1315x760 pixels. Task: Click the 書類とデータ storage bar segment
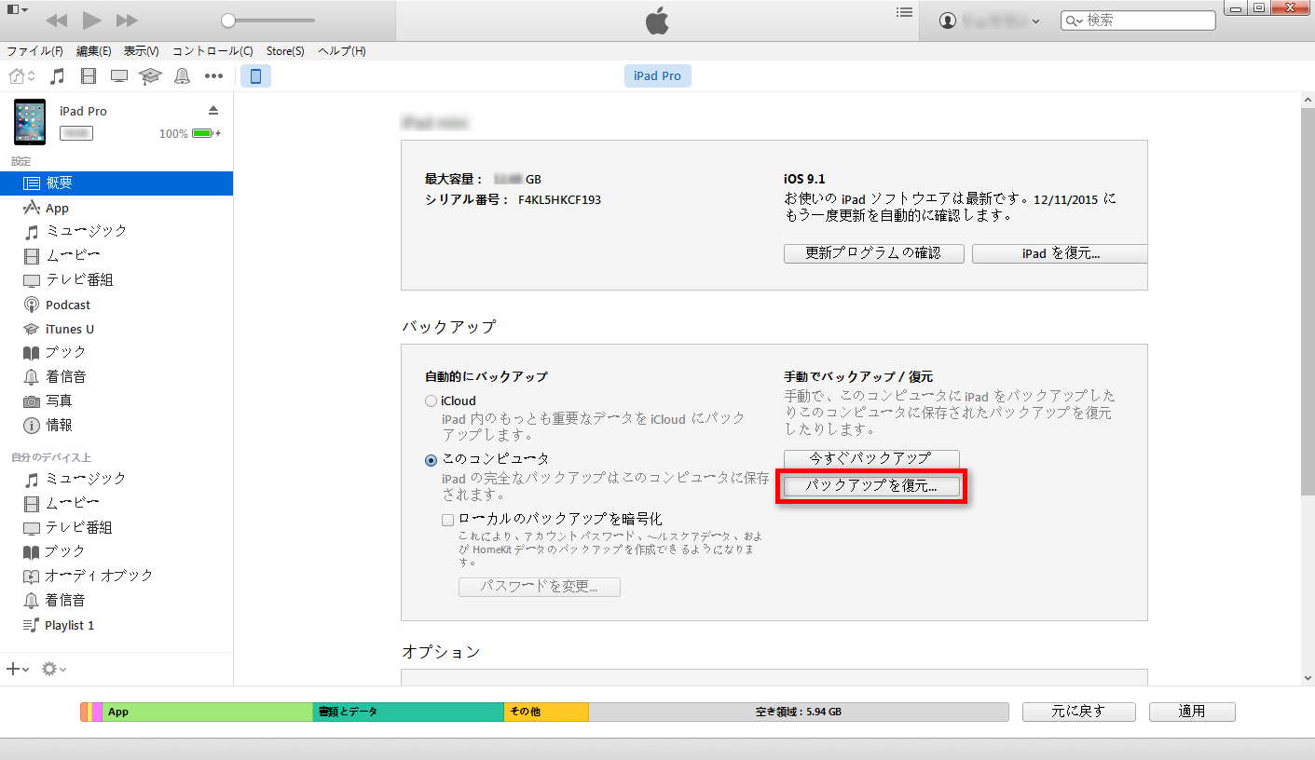(x=408, y=712)
